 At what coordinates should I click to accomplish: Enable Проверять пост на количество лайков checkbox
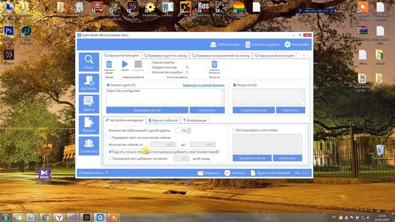tap(110, 138)
